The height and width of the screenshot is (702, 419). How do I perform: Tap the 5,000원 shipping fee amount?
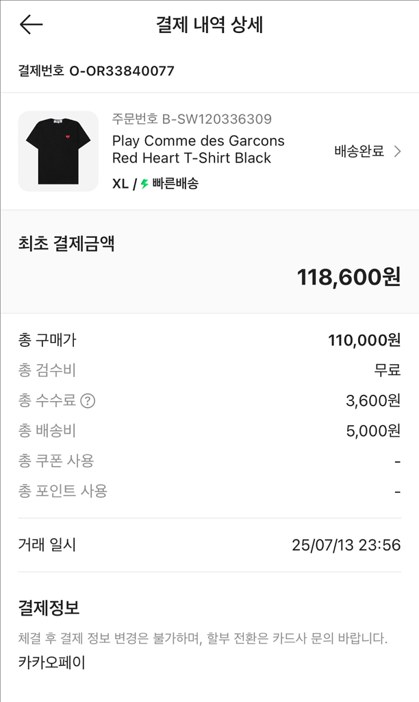[373, 431]
